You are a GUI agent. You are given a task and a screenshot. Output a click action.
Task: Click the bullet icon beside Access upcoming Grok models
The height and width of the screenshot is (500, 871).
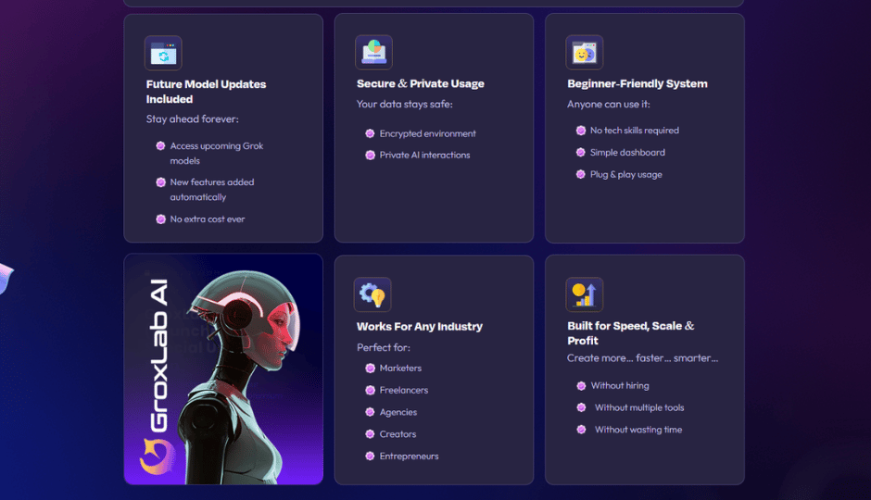160,146
